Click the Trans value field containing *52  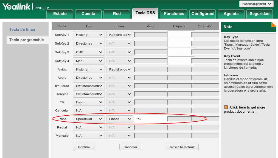coord(151,119)
